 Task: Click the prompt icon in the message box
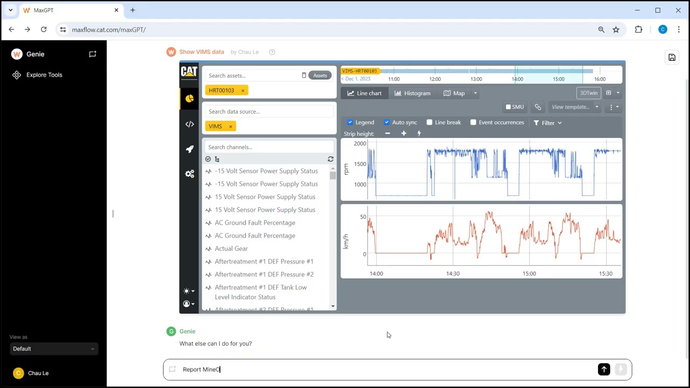coord(172,369)
